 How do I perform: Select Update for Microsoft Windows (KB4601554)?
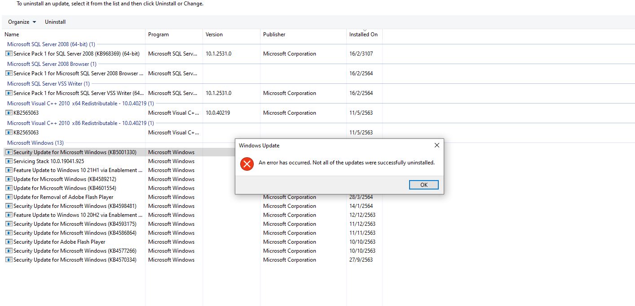tap(65, 188)
